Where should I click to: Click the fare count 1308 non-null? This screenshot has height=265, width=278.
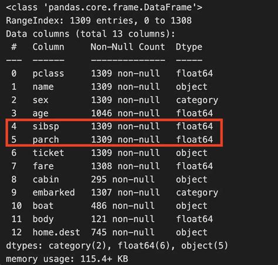coord(126,166)
